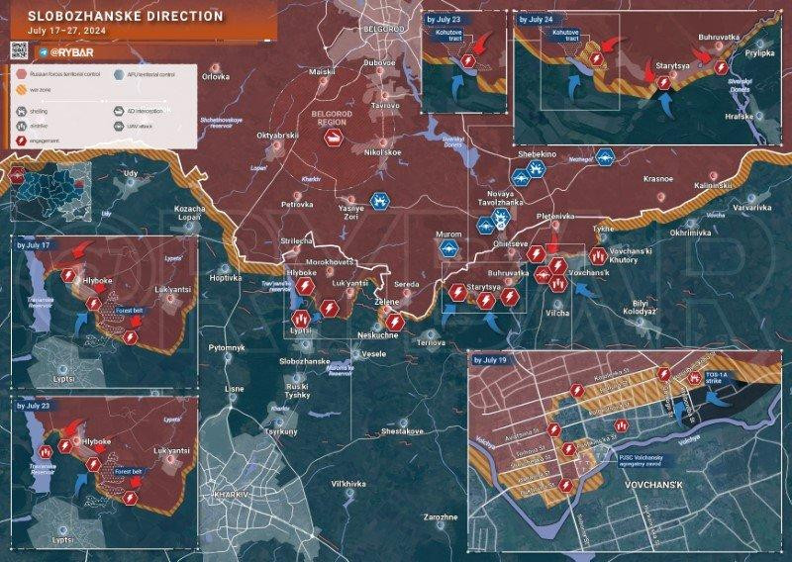Click the shelling icon at Travianske Reservoir in lower inset
The height and width of the screenshot is (562, 792).
click(x=46, y=451)
